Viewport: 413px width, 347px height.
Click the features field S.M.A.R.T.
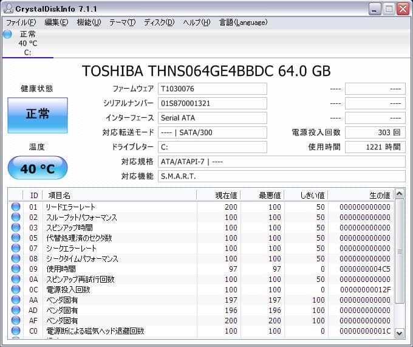[282, 176]
